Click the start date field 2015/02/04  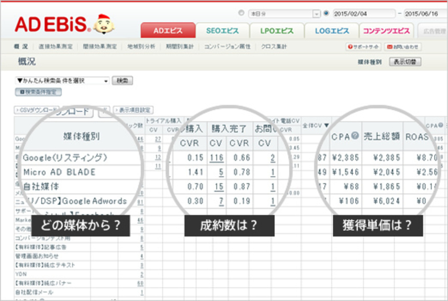[363, 14]
